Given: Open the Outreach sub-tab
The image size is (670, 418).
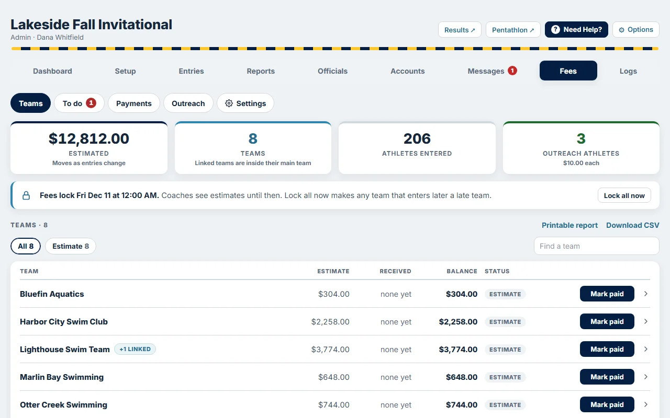Looking at the screenshot, I should coord(188,103).
